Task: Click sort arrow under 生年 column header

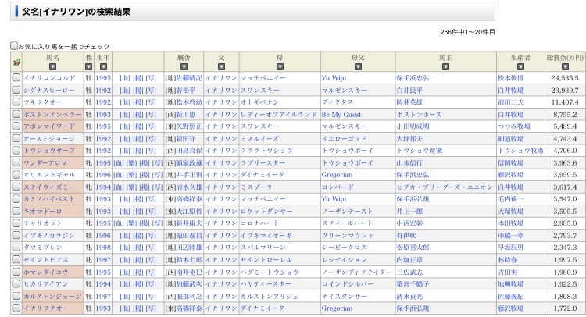Action: (103, 66)
